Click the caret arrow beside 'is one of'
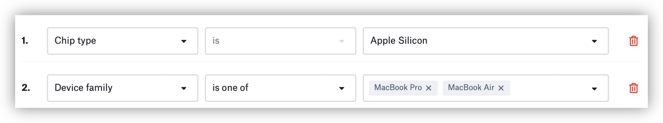Viewport: 663px width, 123px height. 342,88
